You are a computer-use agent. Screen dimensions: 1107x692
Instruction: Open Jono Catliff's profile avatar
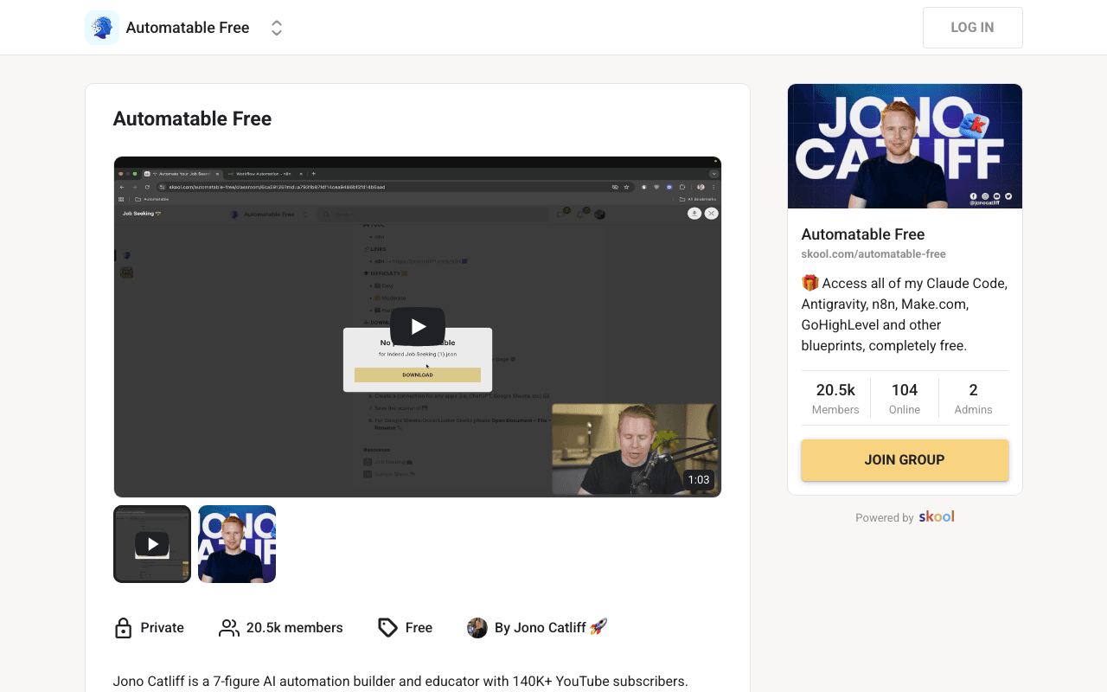477,628
